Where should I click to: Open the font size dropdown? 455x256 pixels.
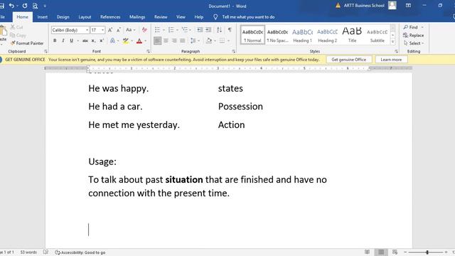pos(102,30)
